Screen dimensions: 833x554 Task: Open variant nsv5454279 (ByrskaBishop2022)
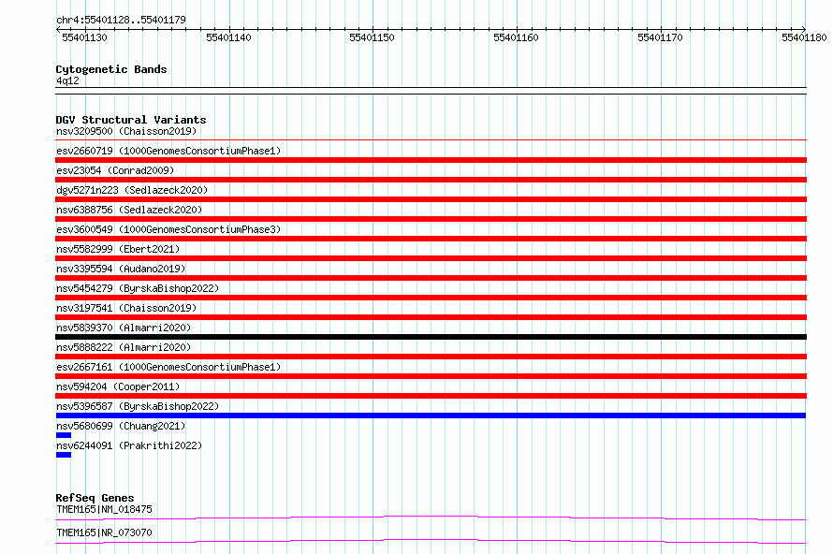point(138,288)
